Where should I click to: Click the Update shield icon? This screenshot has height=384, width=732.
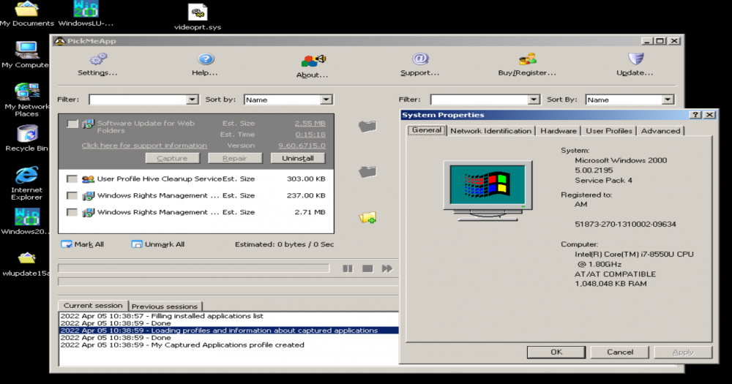635,59
